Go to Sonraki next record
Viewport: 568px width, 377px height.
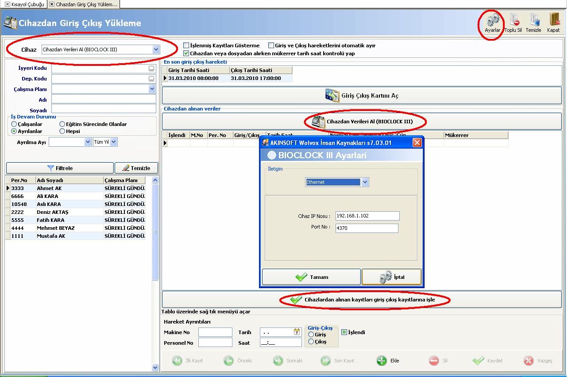(288, 361)
